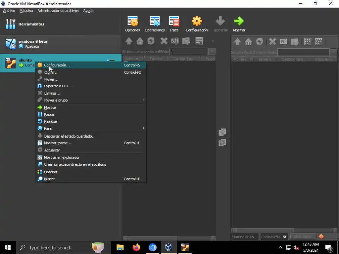The height and width of the screenshot is (254, 339).
Task: Choose Configuración... from the context menu
Action: tap(91, 65)
